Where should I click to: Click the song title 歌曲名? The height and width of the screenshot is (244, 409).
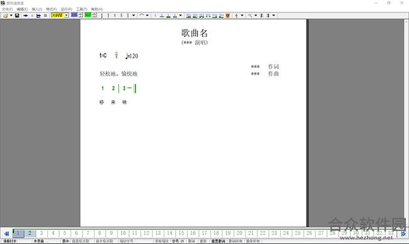[194, 33]
